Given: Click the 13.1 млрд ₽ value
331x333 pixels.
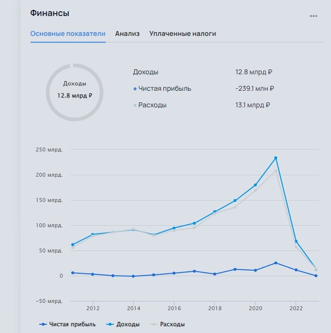Looking at the screenshot, I should pyautogui.click(x=252, y=105).
